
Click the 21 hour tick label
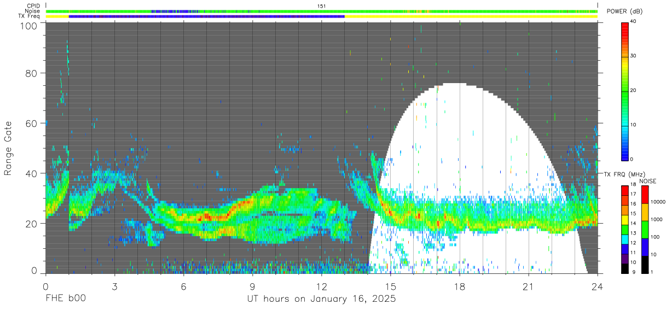529,286
